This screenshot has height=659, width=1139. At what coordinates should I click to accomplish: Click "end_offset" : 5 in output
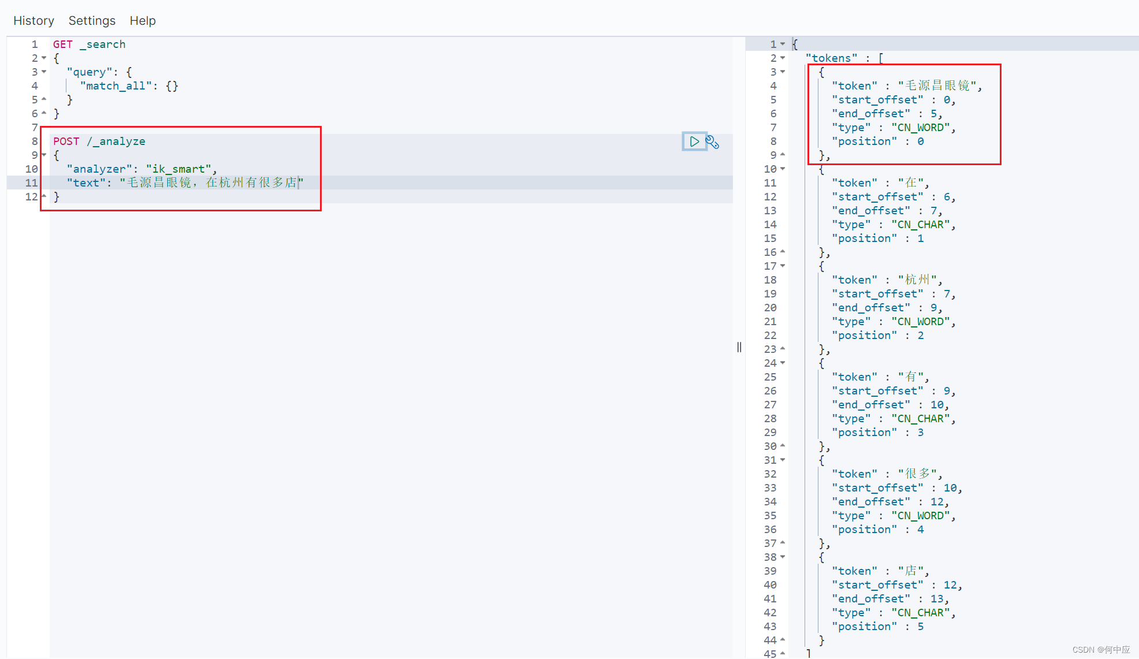coord(887,114)
